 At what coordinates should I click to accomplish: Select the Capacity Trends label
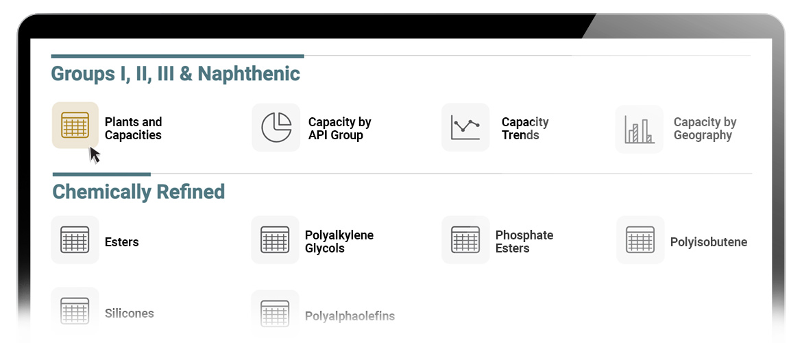pos(525,128)
